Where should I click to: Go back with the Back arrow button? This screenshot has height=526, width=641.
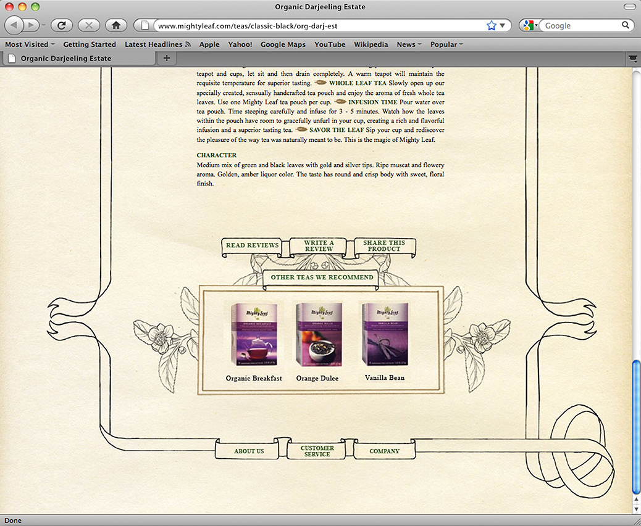click(14, 25)
